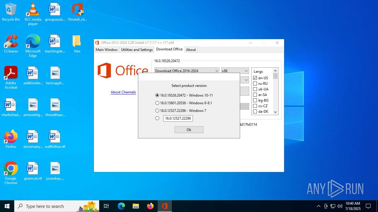Check the bg-BG language
Image resolution: width=378 pixels, height=212 pixels.
coord(255,100)
